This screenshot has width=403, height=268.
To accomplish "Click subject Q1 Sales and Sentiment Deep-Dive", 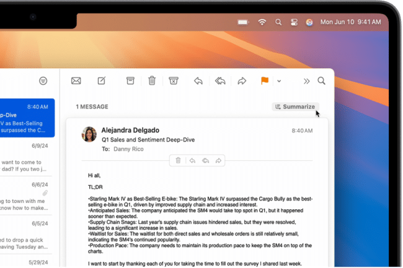I will 148,140.
